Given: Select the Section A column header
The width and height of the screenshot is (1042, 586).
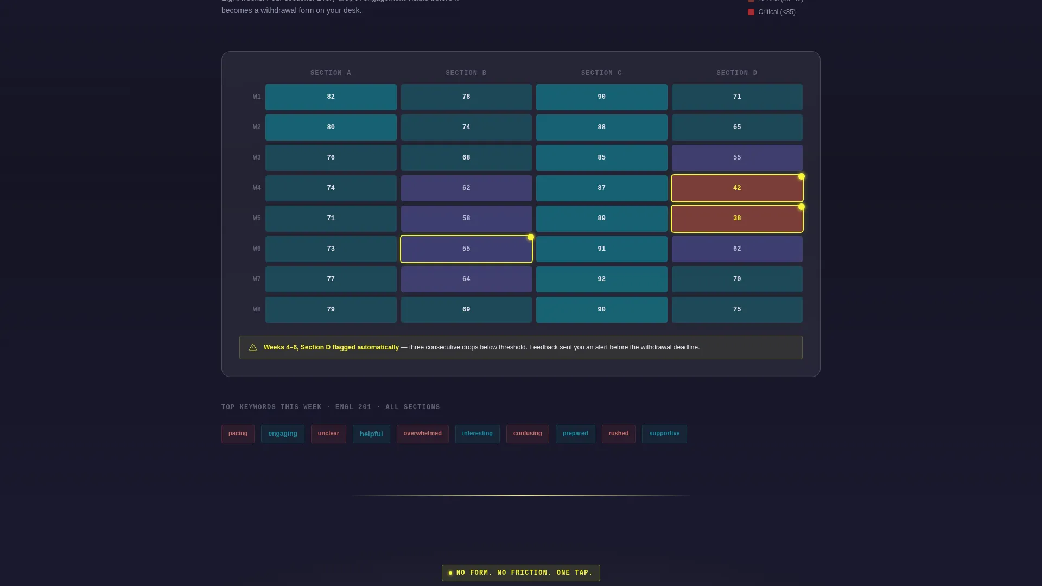Looking at the screenshot, I should pos(331,73).
